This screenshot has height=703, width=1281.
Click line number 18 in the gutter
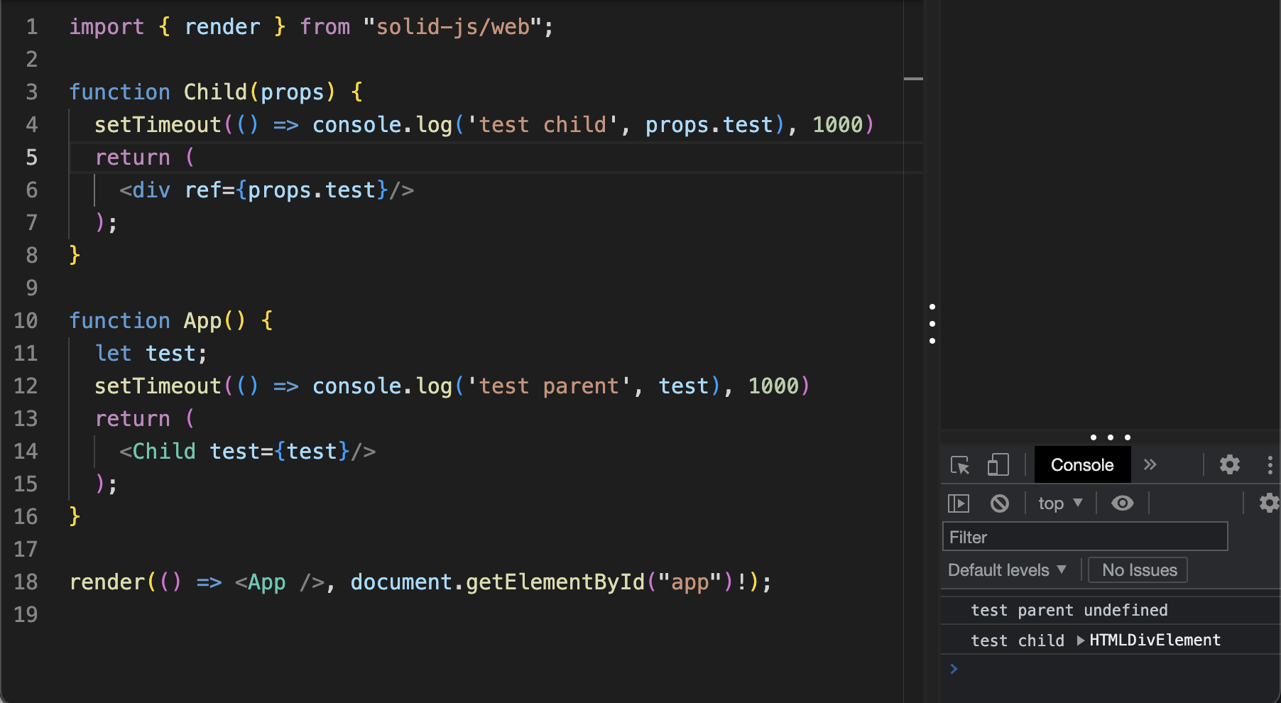click(26, 582)
